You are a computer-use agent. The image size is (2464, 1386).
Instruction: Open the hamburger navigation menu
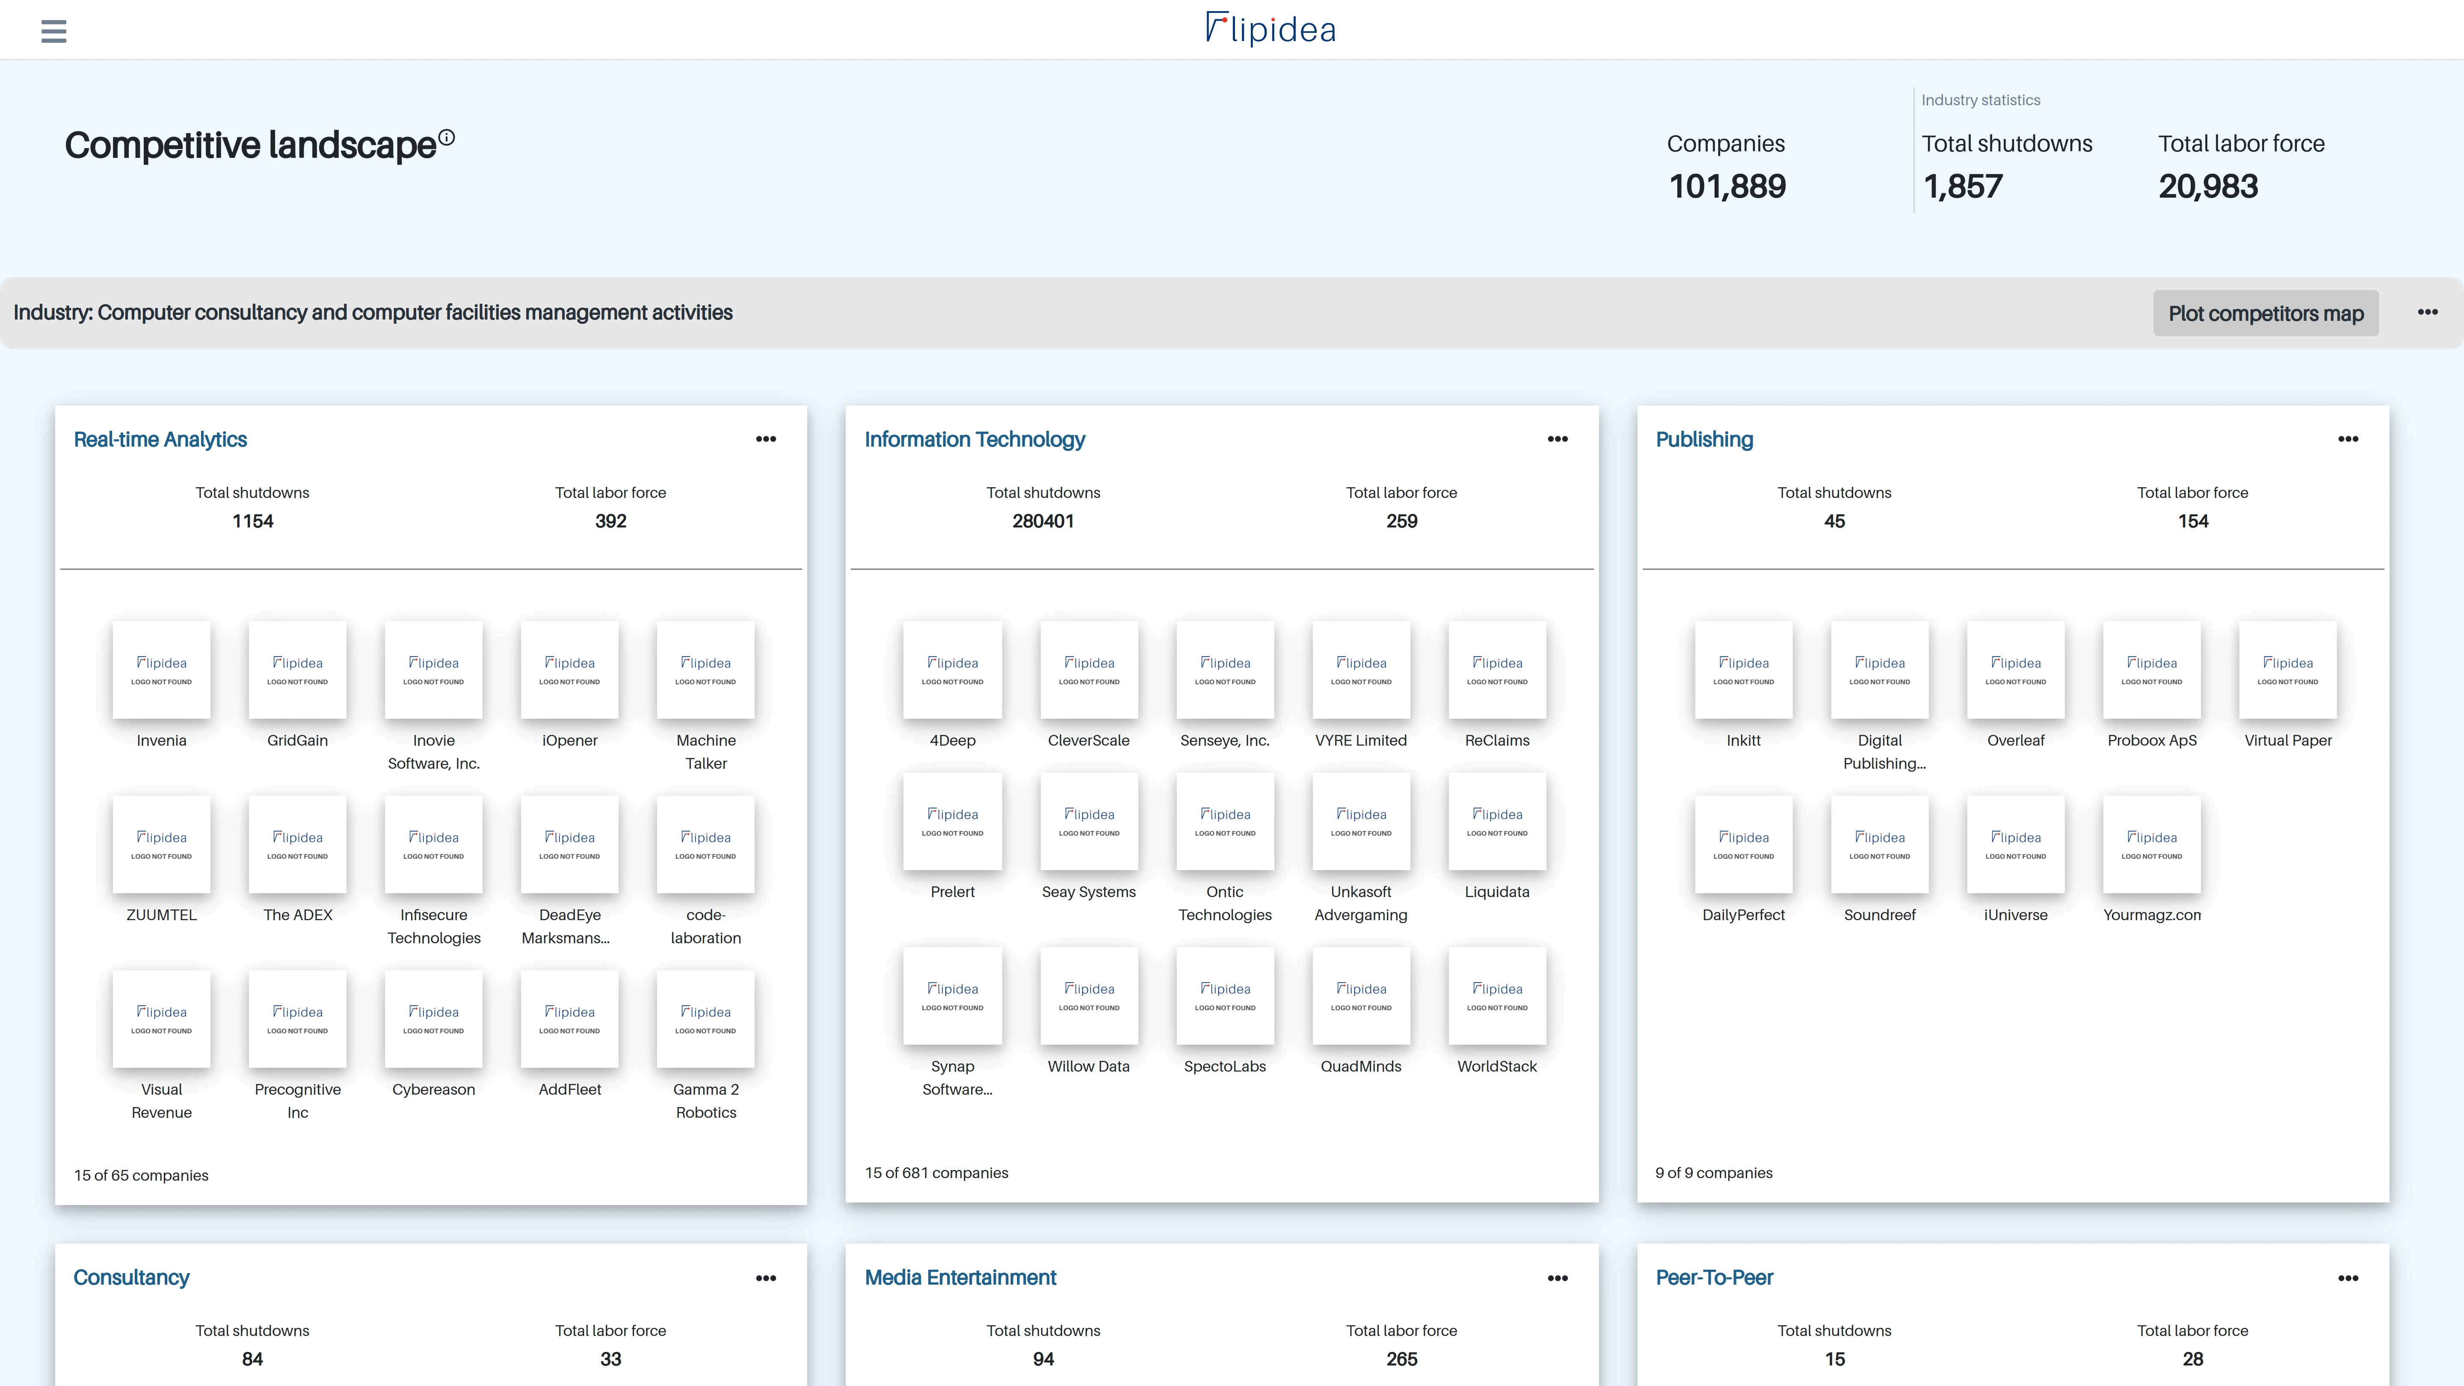pyautogui.click(x=53, y=32)
